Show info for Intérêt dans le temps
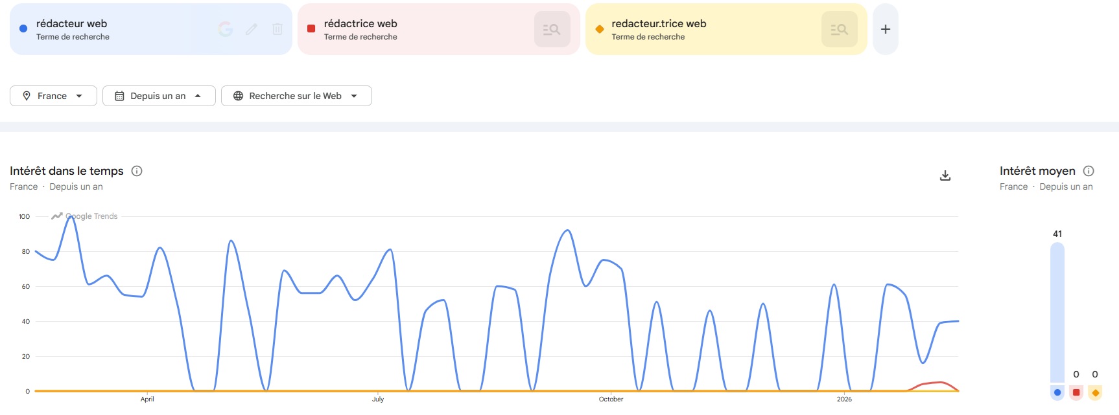 (137, 171)
